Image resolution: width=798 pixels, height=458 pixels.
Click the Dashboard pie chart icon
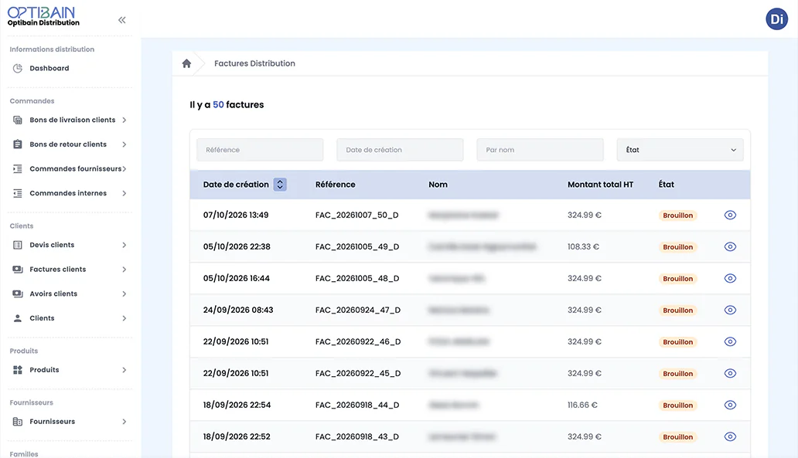pos(18,68)
